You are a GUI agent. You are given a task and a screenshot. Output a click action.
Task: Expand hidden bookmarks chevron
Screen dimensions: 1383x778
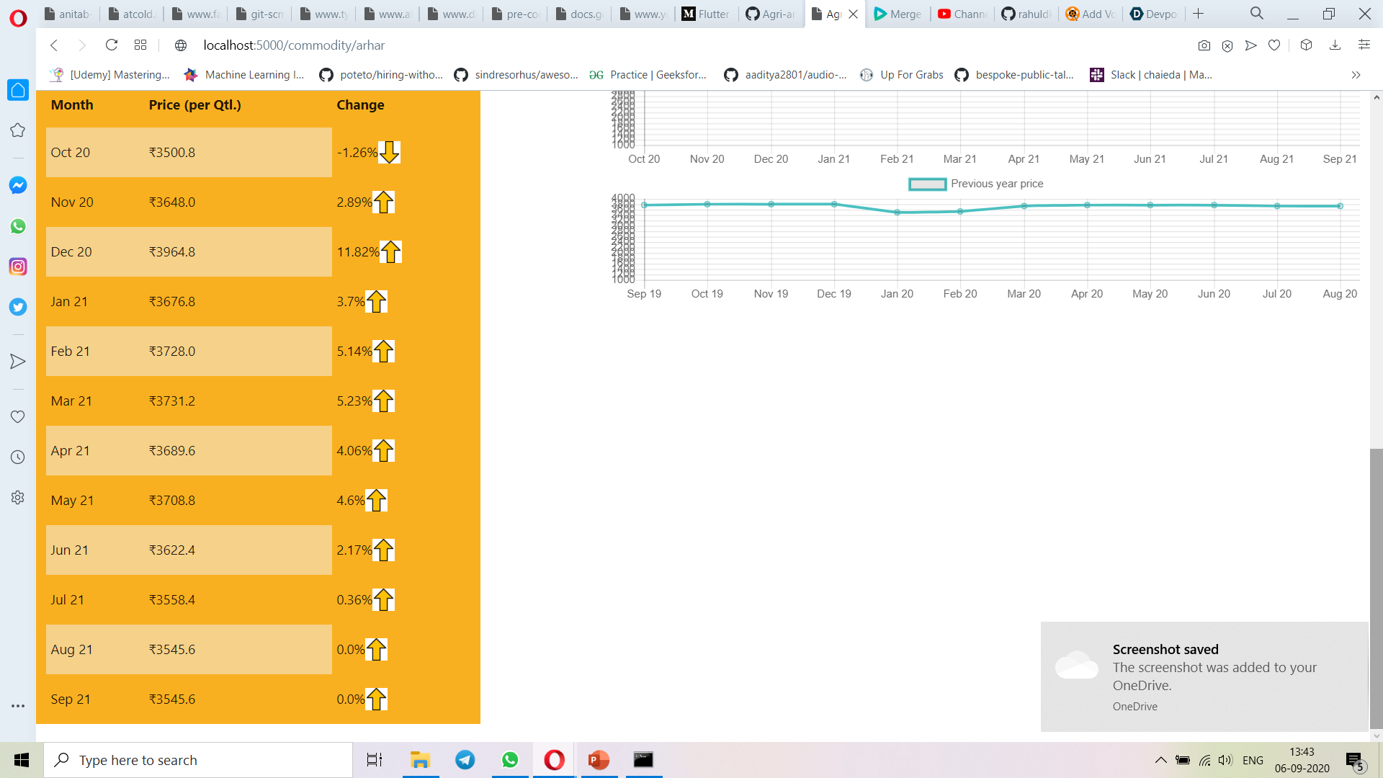[x=1356, y=75]
